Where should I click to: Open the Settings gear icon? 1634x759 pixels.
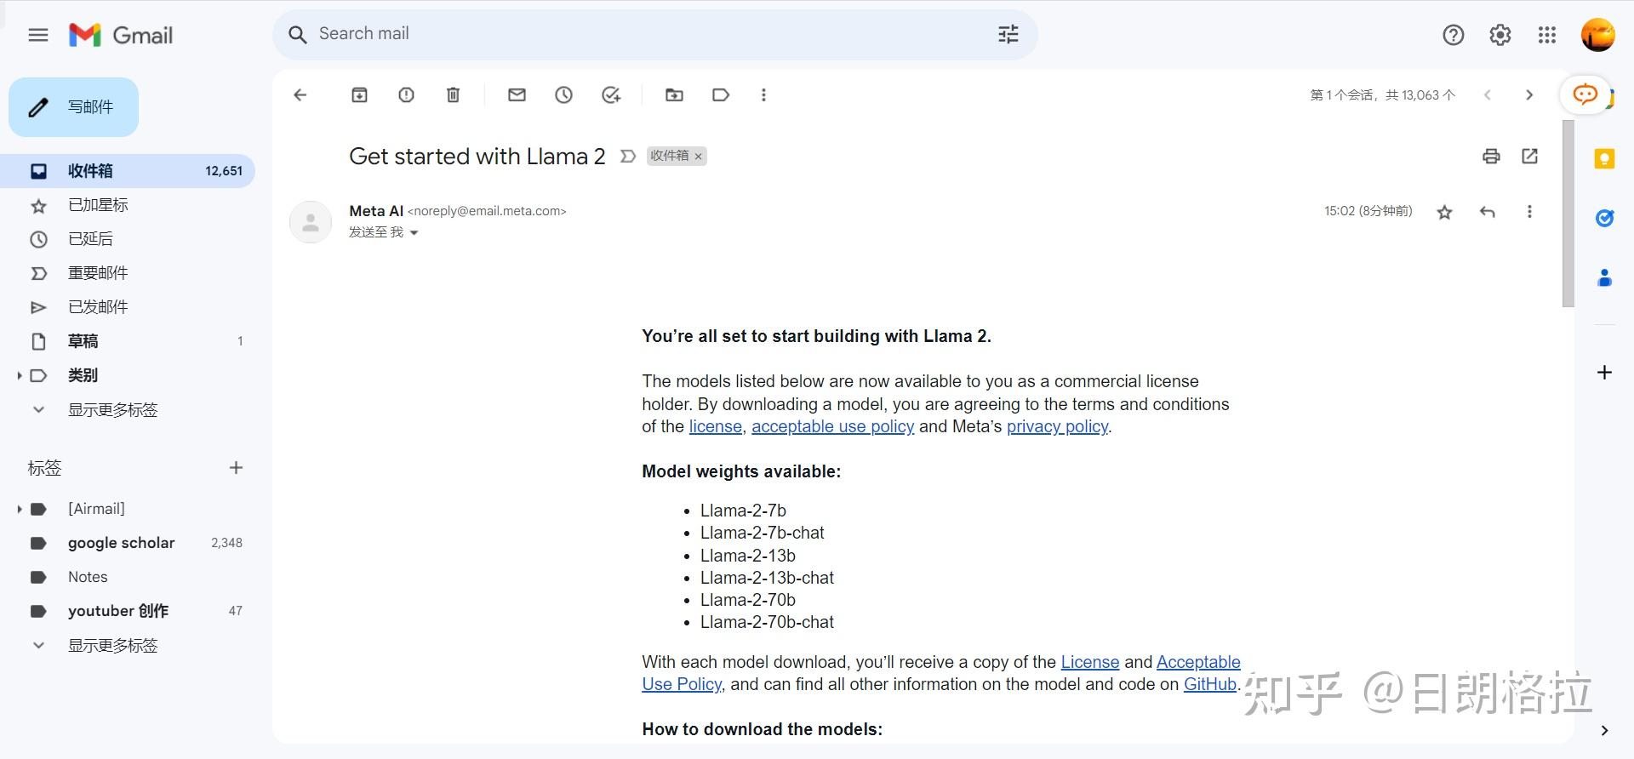pyautogui.click(x=1500, y=35)
